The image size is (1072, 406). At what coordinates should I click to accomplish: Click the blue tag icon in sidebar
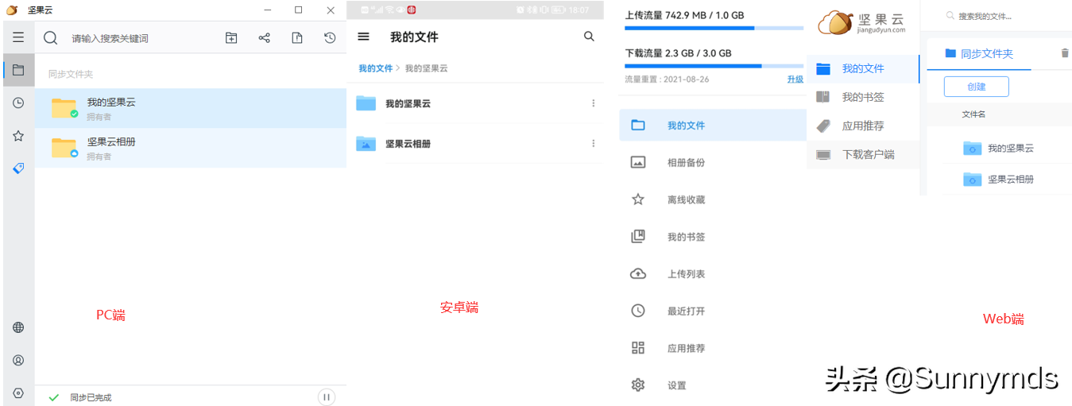pyautogui.click(x=18, y=168)
